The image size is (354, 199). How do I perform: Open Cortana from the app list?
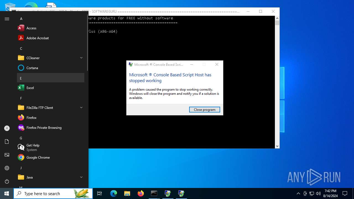pos(51,68)
